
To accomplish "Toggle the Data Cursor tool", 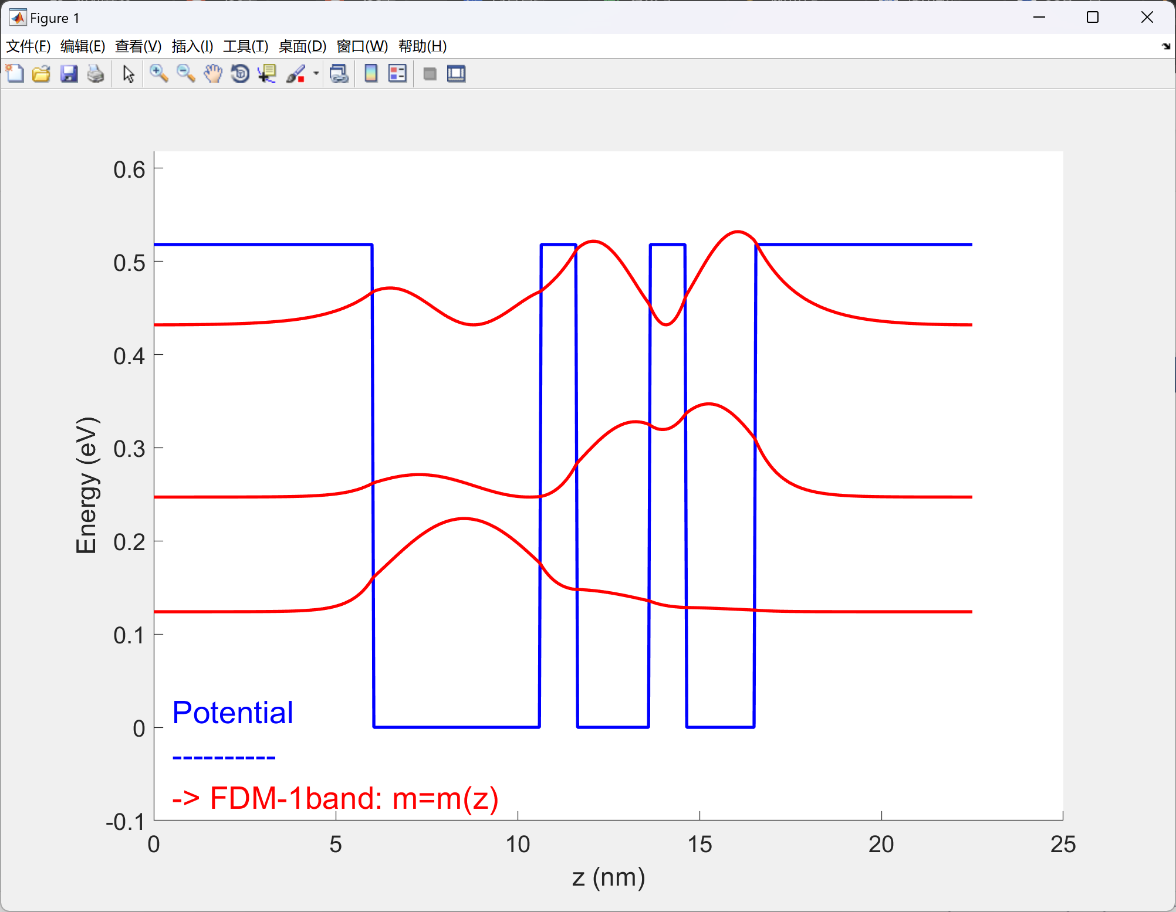I will (x=268, y=74).
